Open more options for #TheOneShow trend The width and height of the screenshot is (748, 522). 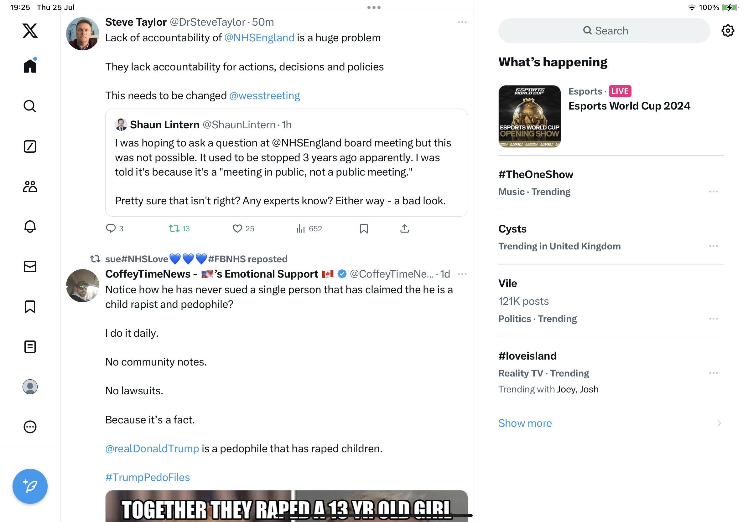(713, 191)
